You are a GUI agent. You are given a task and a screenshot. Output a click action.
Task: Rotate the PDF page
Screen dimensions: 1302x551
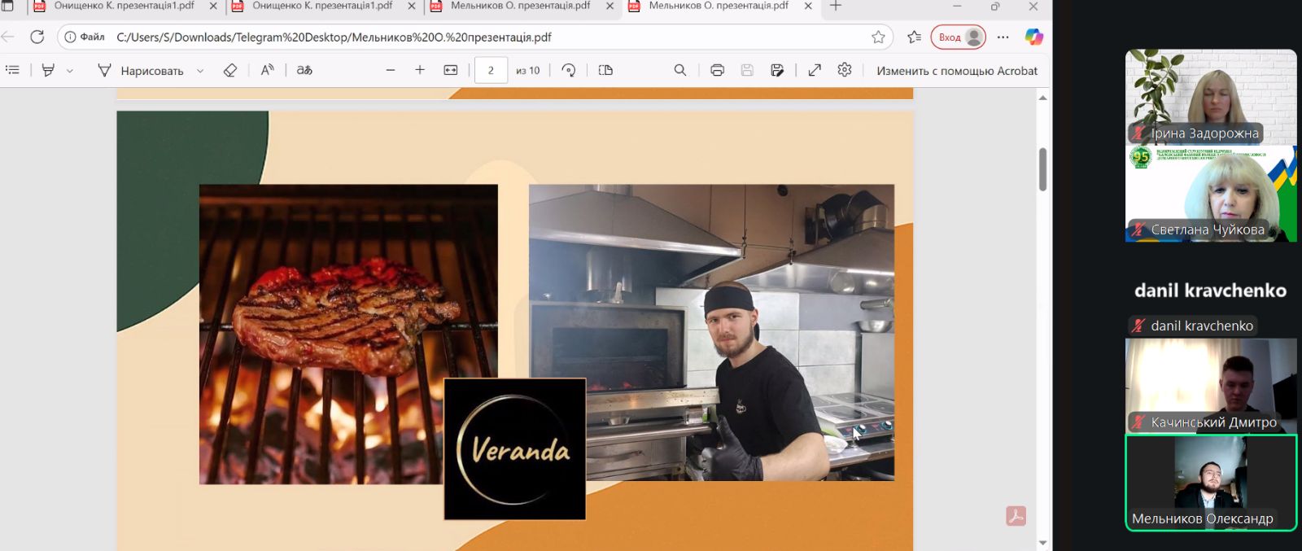click(x=569, y=70)
